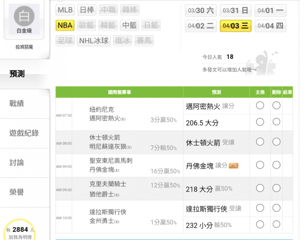Click the AM 10:00 game time

coord(64,218)
